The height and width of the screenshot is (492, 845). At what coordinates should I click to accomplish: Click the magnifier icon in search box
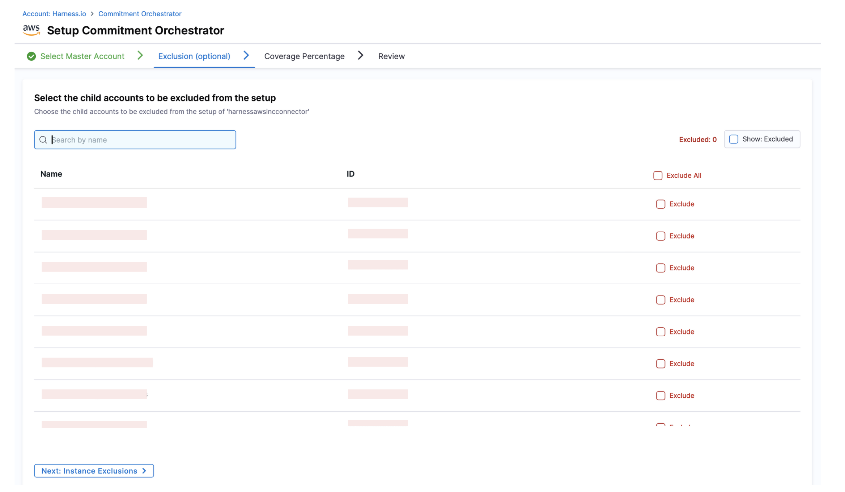pos(43,140)
